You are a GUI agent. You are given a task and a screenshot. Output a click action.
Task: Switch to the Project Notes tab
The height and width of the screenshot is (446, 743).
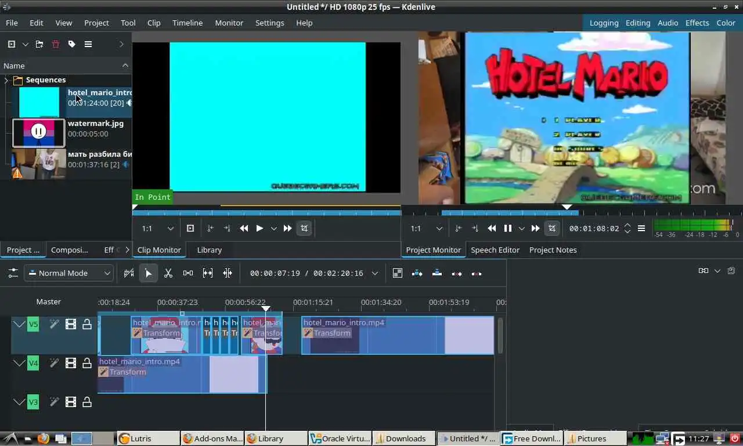(553, 250)
